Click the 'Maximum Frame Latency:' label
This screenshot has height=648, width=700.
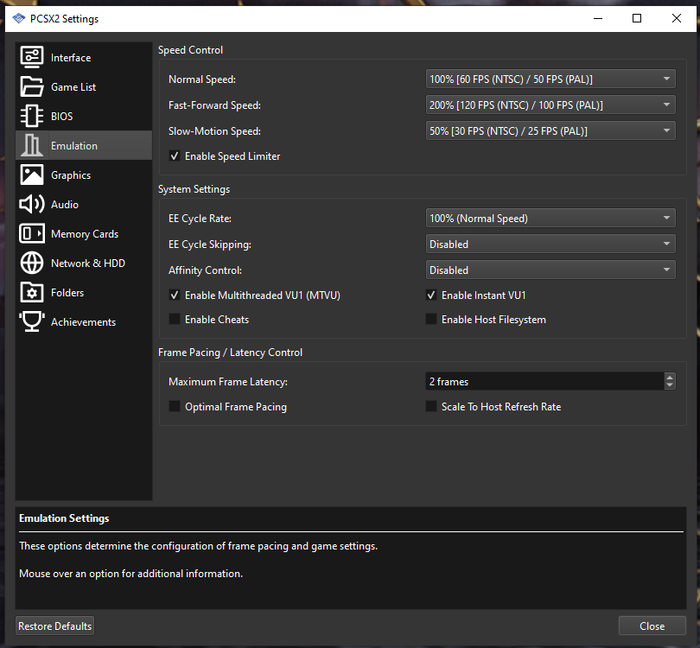228,382
